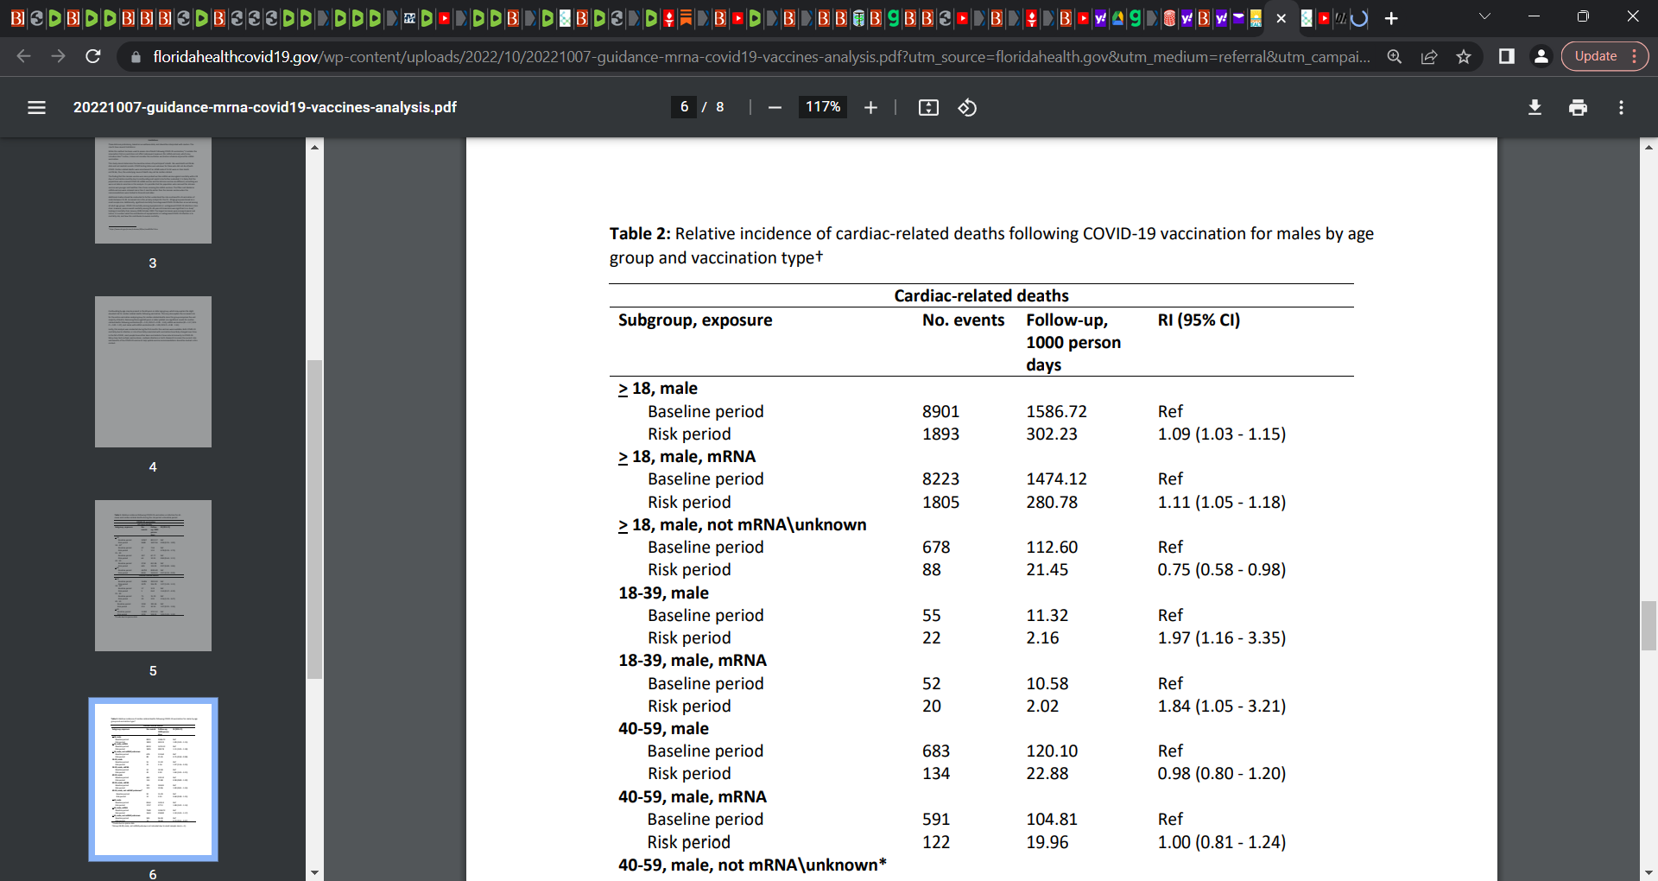Download the PDF file
1658x881 pixels.
[1535, 107]
